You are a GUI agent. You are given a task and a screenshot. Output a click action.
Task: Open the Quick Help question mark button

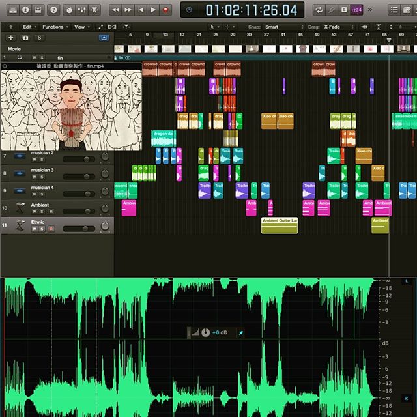(x=53, y=10)
